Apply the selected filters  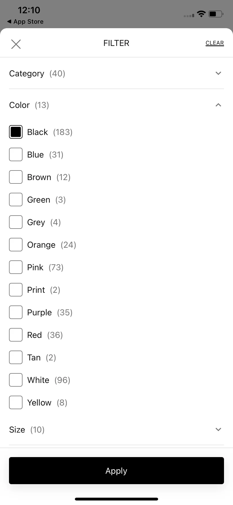click(x=116, y=471)
